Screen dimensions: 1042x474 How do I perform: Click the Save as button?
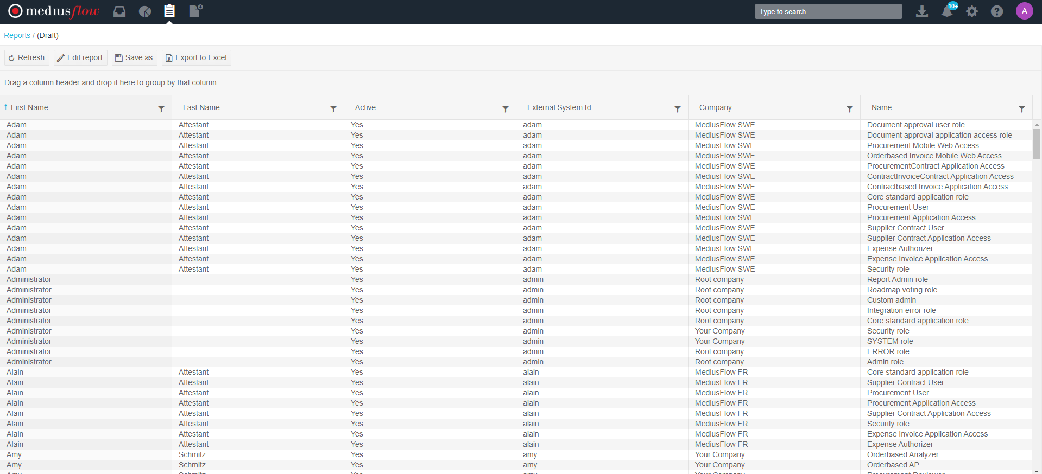pyautogui.click(x=134, y=57)
